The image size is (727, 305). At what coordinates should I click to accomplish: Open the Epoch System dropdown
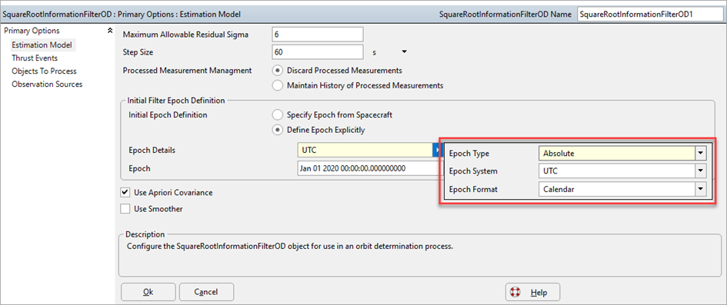701,171
